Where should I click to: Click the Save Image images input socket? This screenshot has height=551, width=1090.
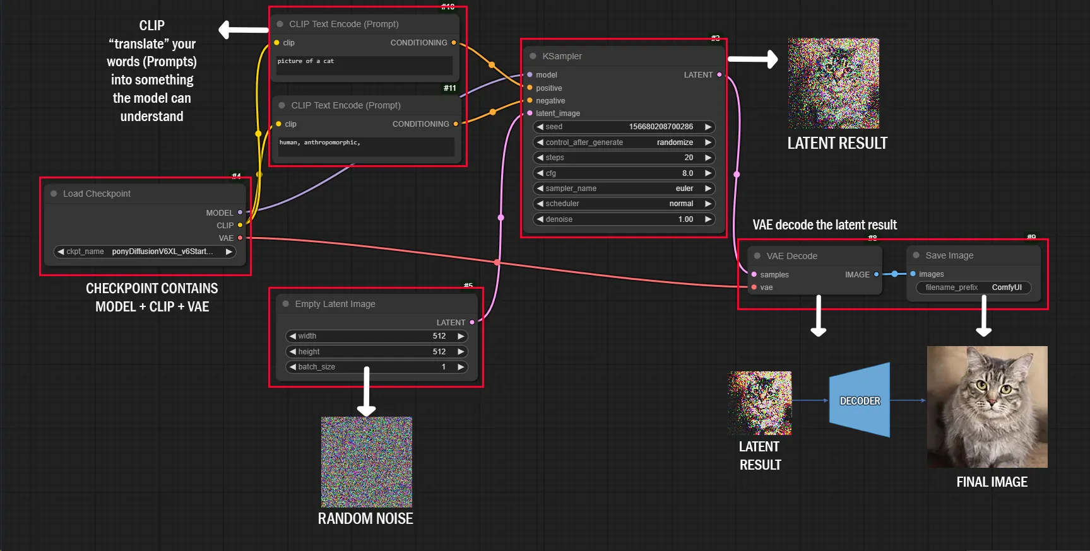tap(913, 274)
